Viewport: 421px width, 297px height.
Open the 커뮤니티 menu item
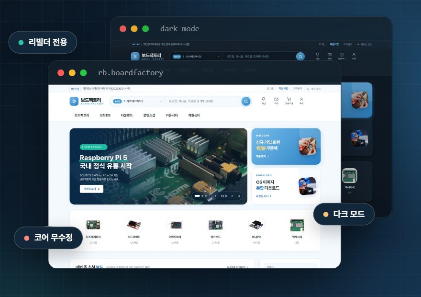pos(172,115)
